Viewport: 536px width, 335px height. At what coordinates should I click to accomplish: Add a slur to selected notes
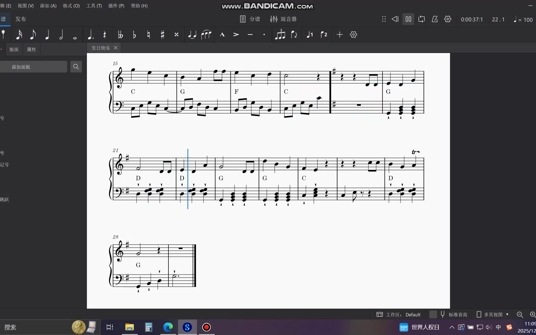[206, 35]
